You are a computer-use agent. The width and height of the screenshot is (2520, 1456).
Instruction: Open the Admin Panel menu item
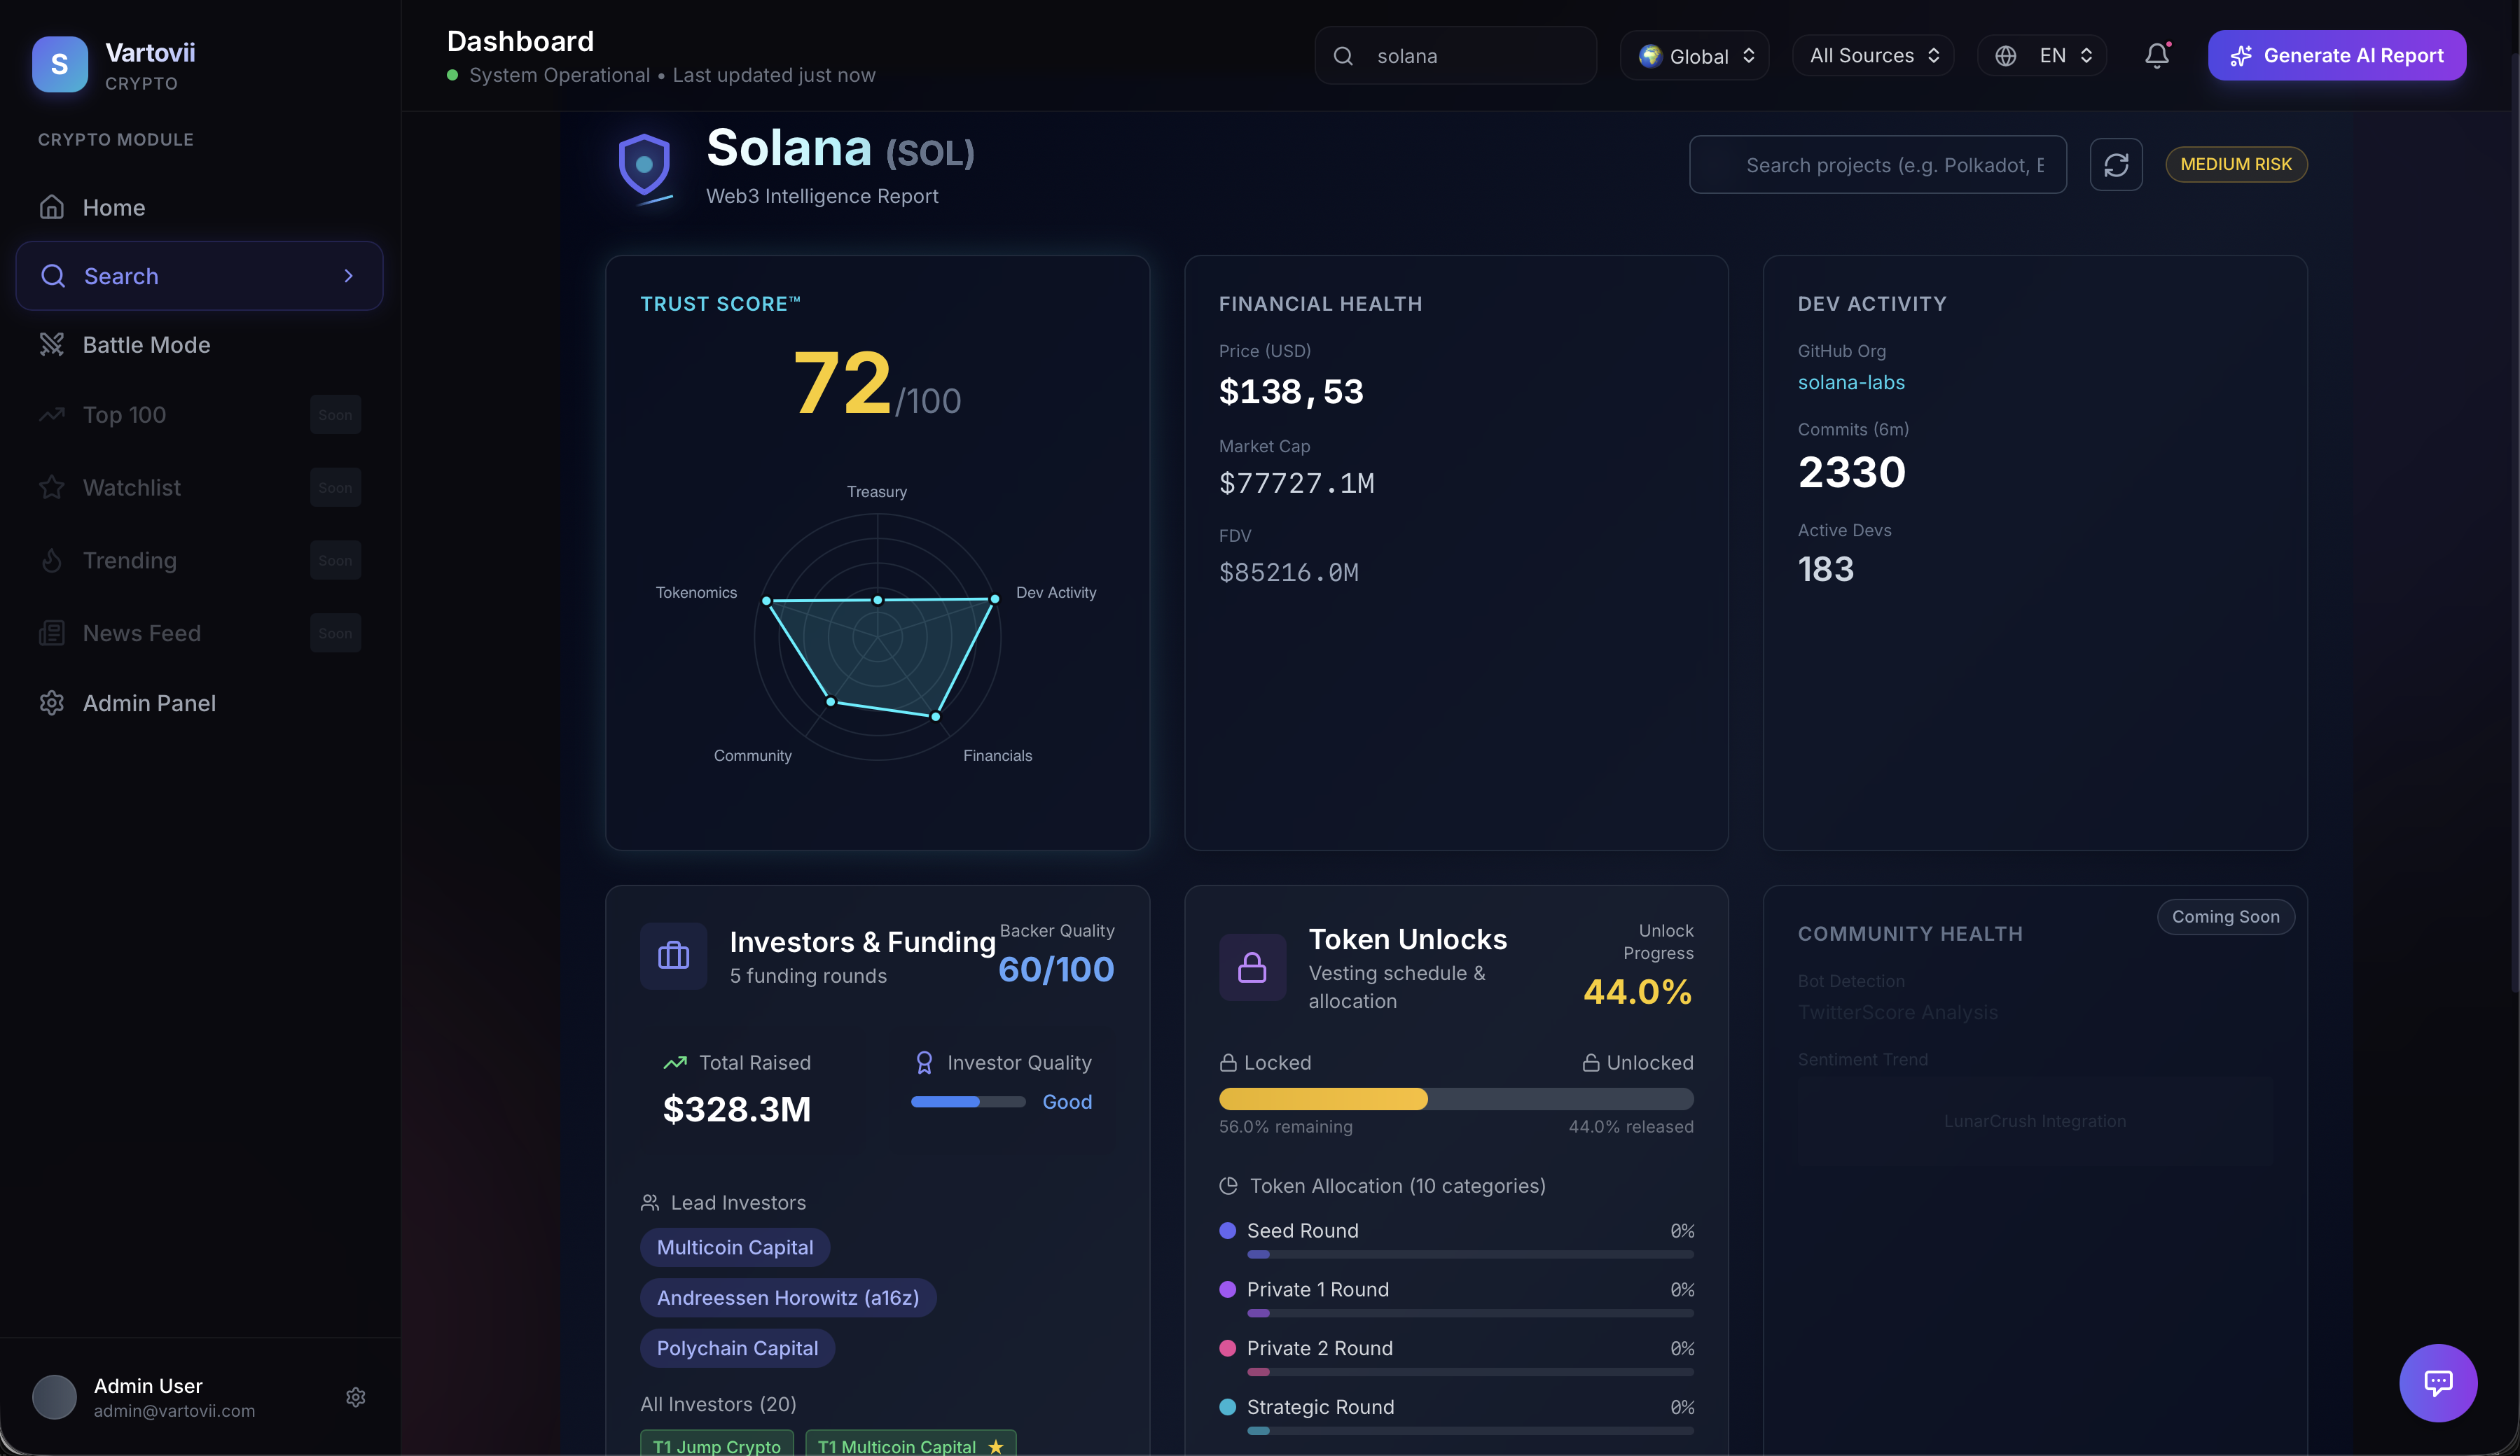coord(148,703)
